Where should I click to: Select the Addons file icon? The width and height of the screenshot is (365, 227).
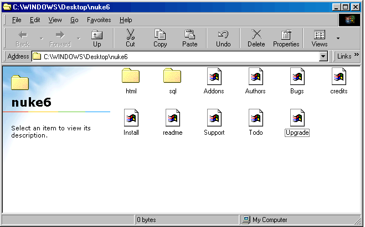tap(214, 76)
